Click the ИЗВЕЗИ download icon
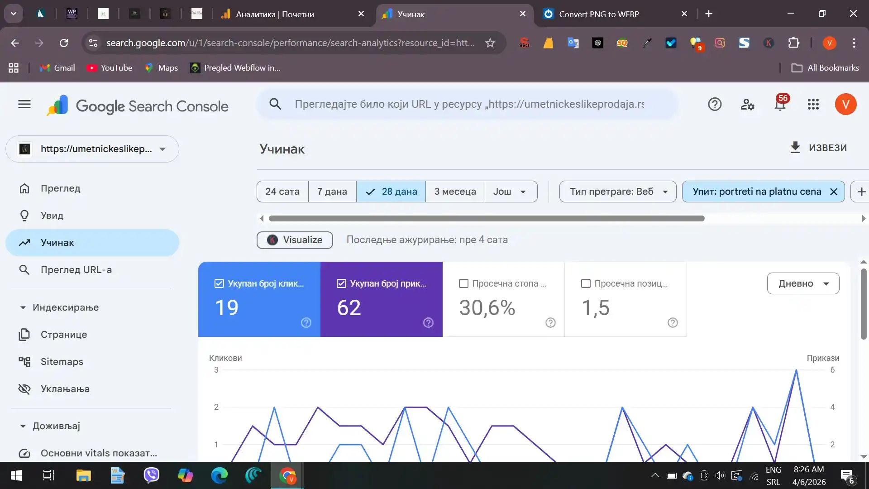Image resolution: width=869 pixels, height=489 pixels. (x=795, y=148)
